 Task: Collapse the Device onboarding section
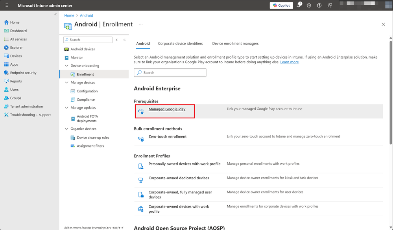tap(66, 66)
